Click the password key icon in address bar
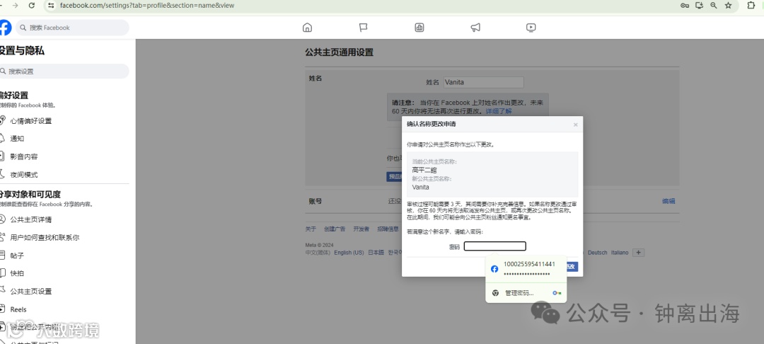Viewport: 764px width, 344px height. click(685, 6)
